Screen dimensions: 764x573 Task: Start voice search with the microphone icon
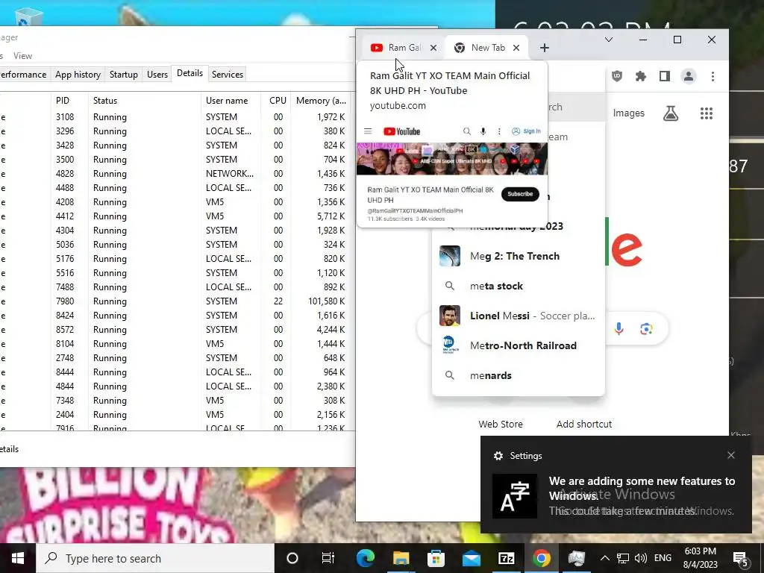pyautogui.click(x=619, y=329)
